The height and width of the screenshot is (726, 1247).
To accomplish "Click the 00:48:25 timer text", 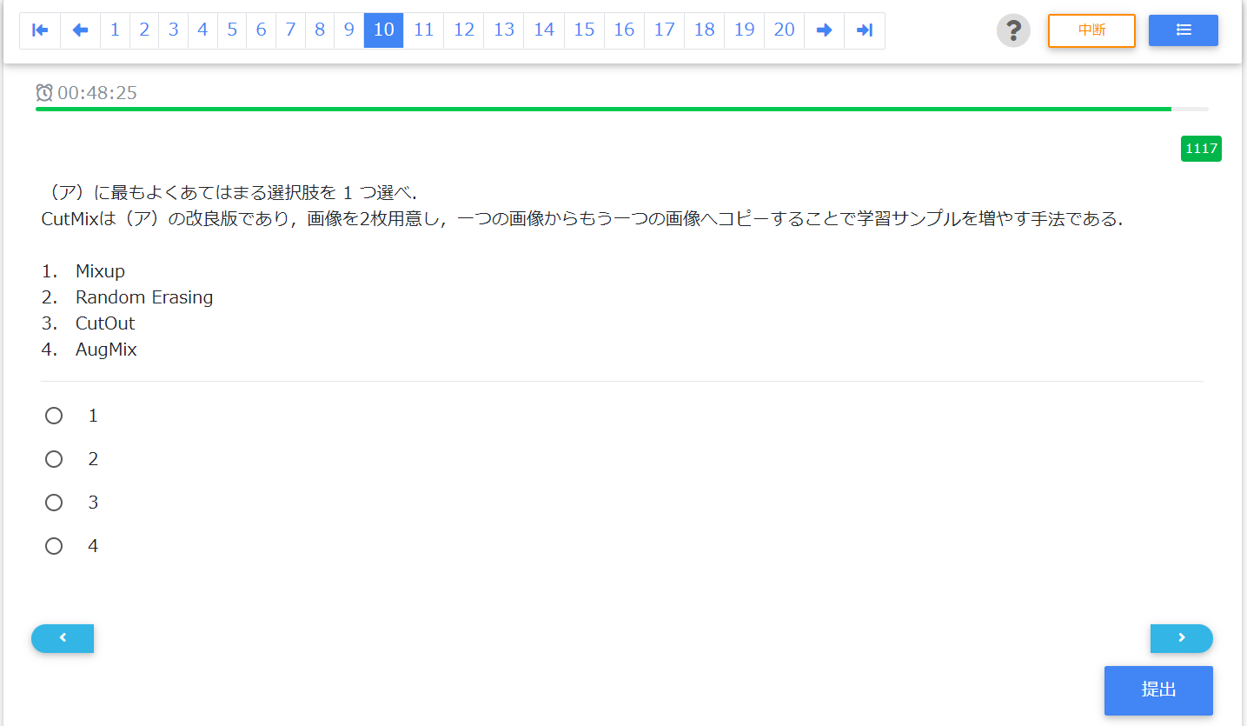I will pyautogui.click(x=97, y=93).
